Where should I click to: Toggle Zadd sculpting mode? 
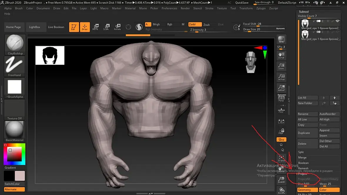(195, 24)
